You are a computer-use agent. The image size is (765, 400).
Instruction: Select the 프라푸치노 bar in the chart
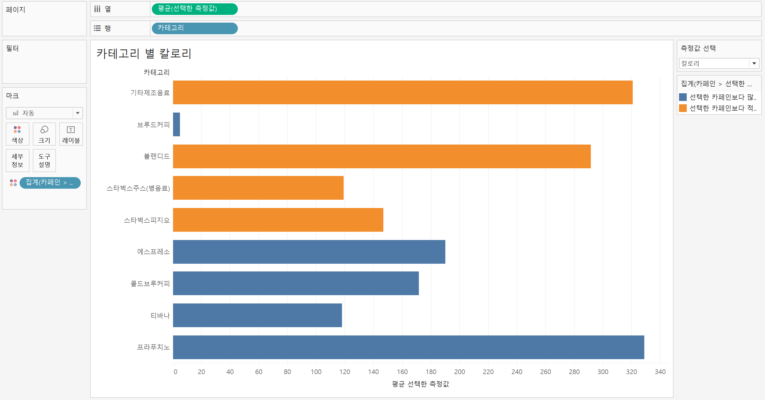coord(408,347)
